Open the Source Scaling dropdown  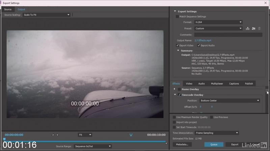point(47,15)
